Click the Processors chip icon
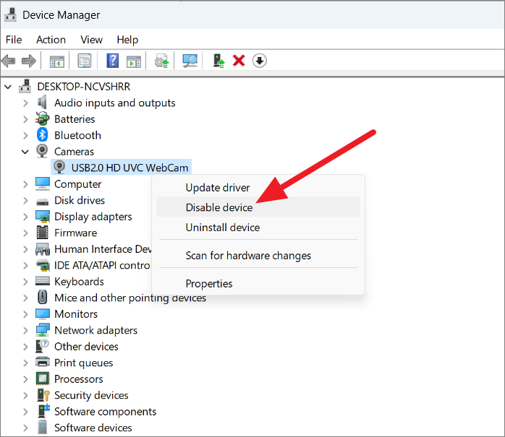The image size is (505, 437). coord(42,378)
